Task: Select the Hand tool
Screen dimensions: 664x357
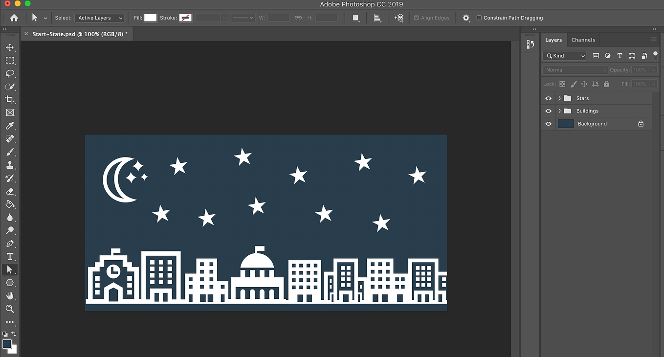Action: click(x=9, y=296)
